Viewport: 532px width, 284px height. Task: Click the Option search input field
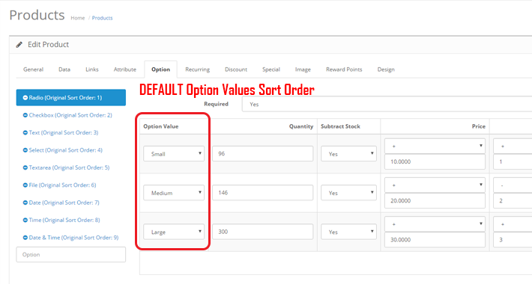[x=71, y=255]
